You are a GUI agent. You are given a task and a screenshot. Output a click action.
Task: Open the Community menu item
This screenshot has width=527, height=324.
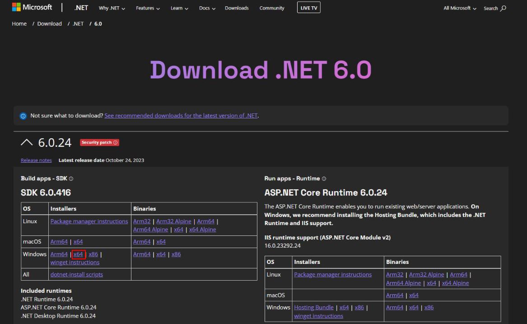click(x=272, y=8)
